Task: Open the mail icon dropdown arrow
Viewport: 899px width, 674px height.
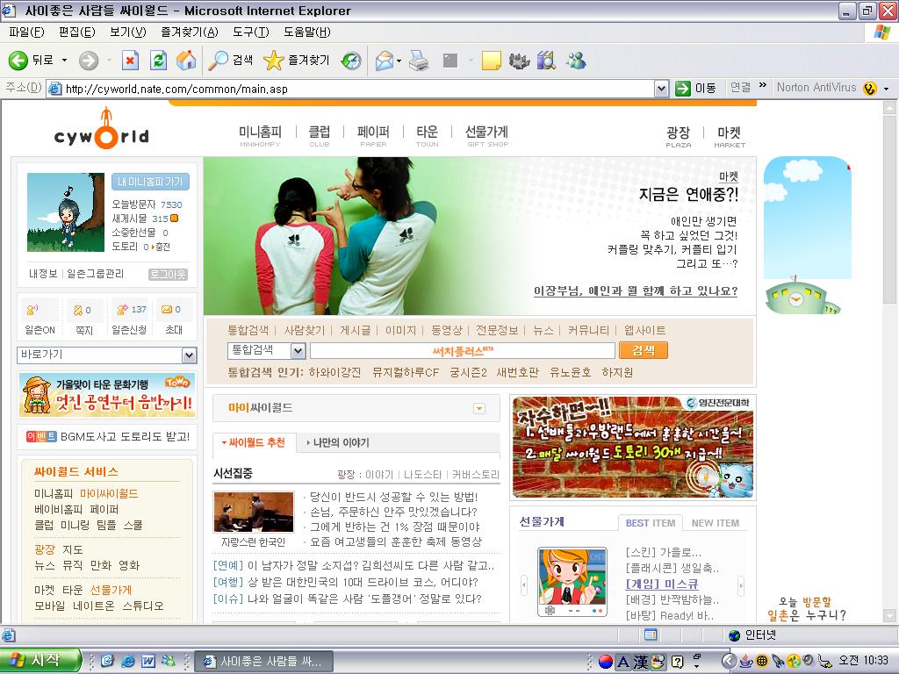Action: coord(399,61)
